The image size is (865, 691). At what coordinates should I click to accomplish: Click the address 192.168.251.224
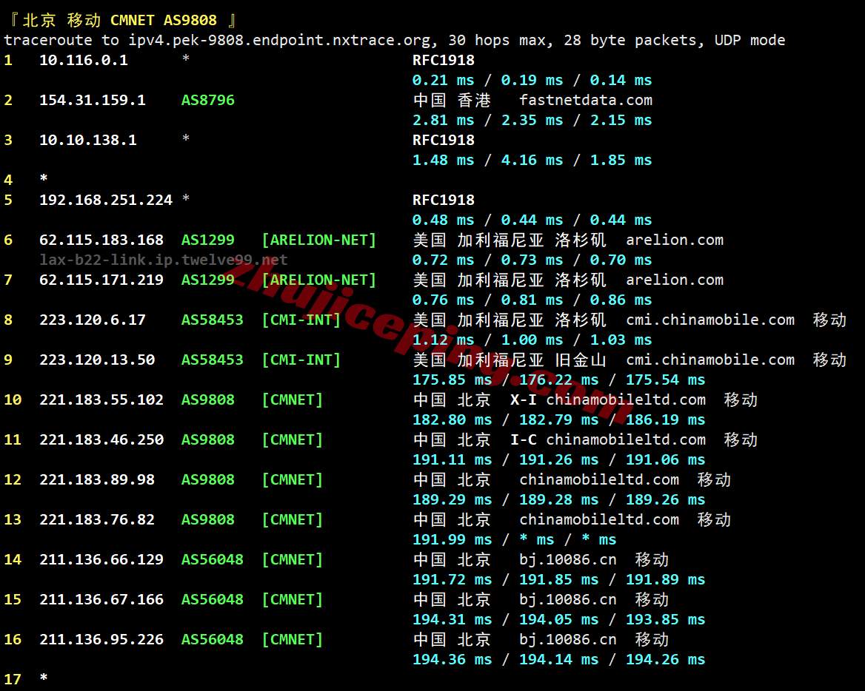click(106, 200)
